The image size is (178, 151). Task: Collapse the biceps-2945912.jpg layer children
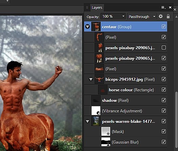point(91,79)
